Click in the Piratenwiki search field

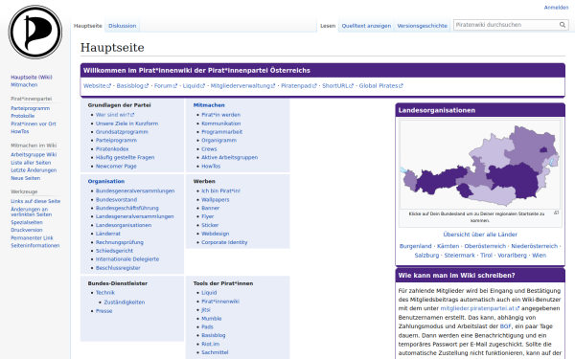506,25
